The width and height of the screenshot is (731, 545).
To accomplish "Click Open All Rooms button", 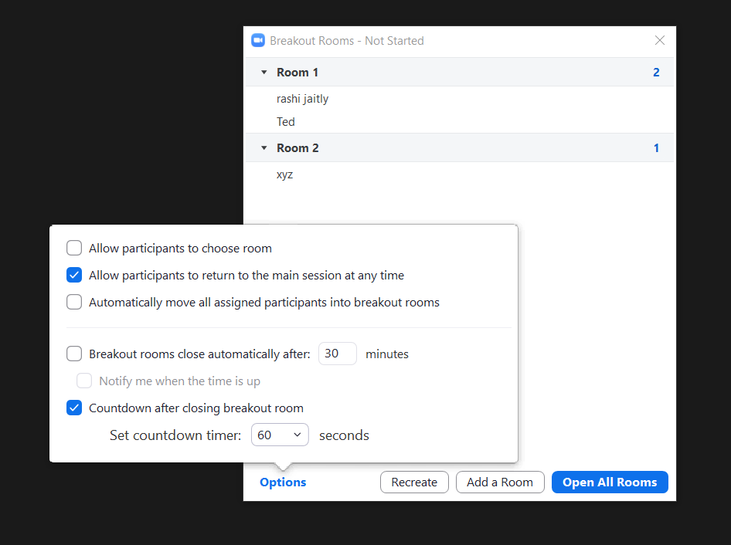I will pos(610,482).
